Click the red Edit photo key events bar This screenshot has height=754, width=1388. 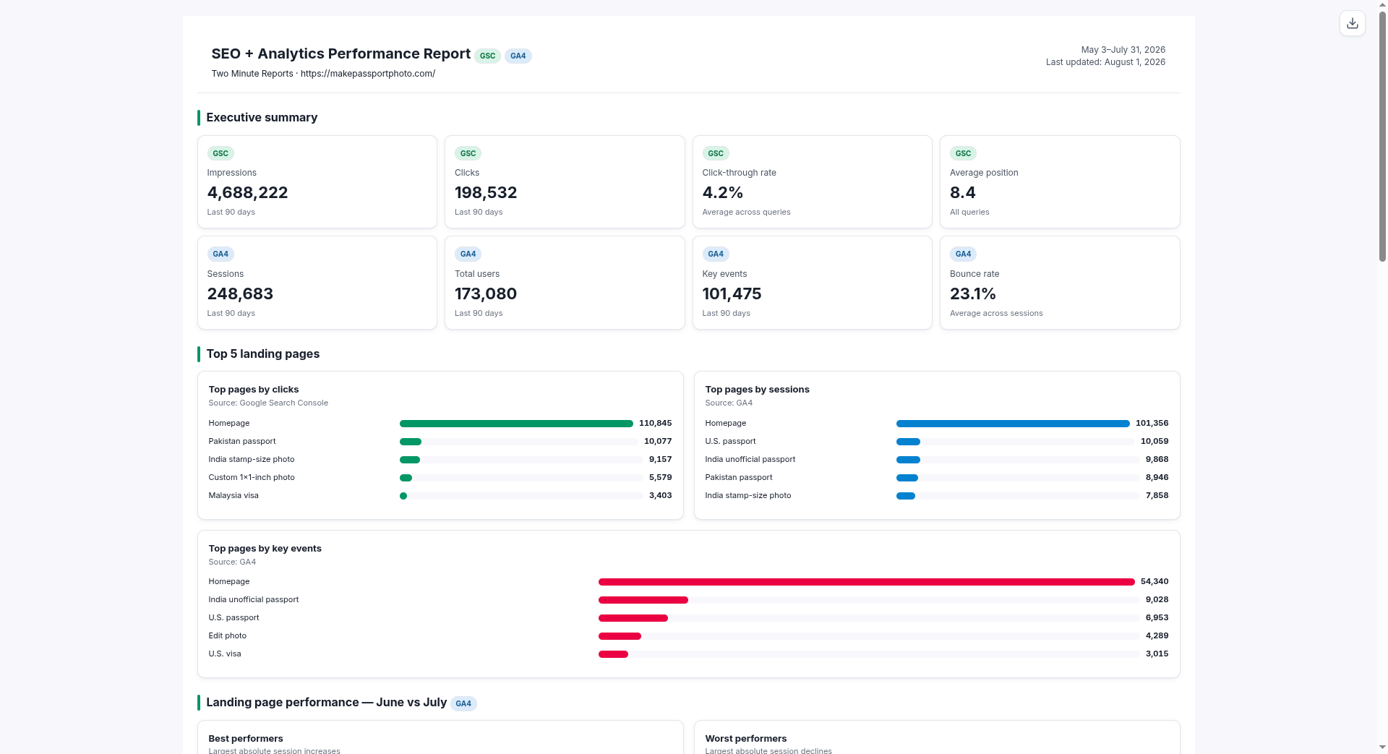[620, 636]
